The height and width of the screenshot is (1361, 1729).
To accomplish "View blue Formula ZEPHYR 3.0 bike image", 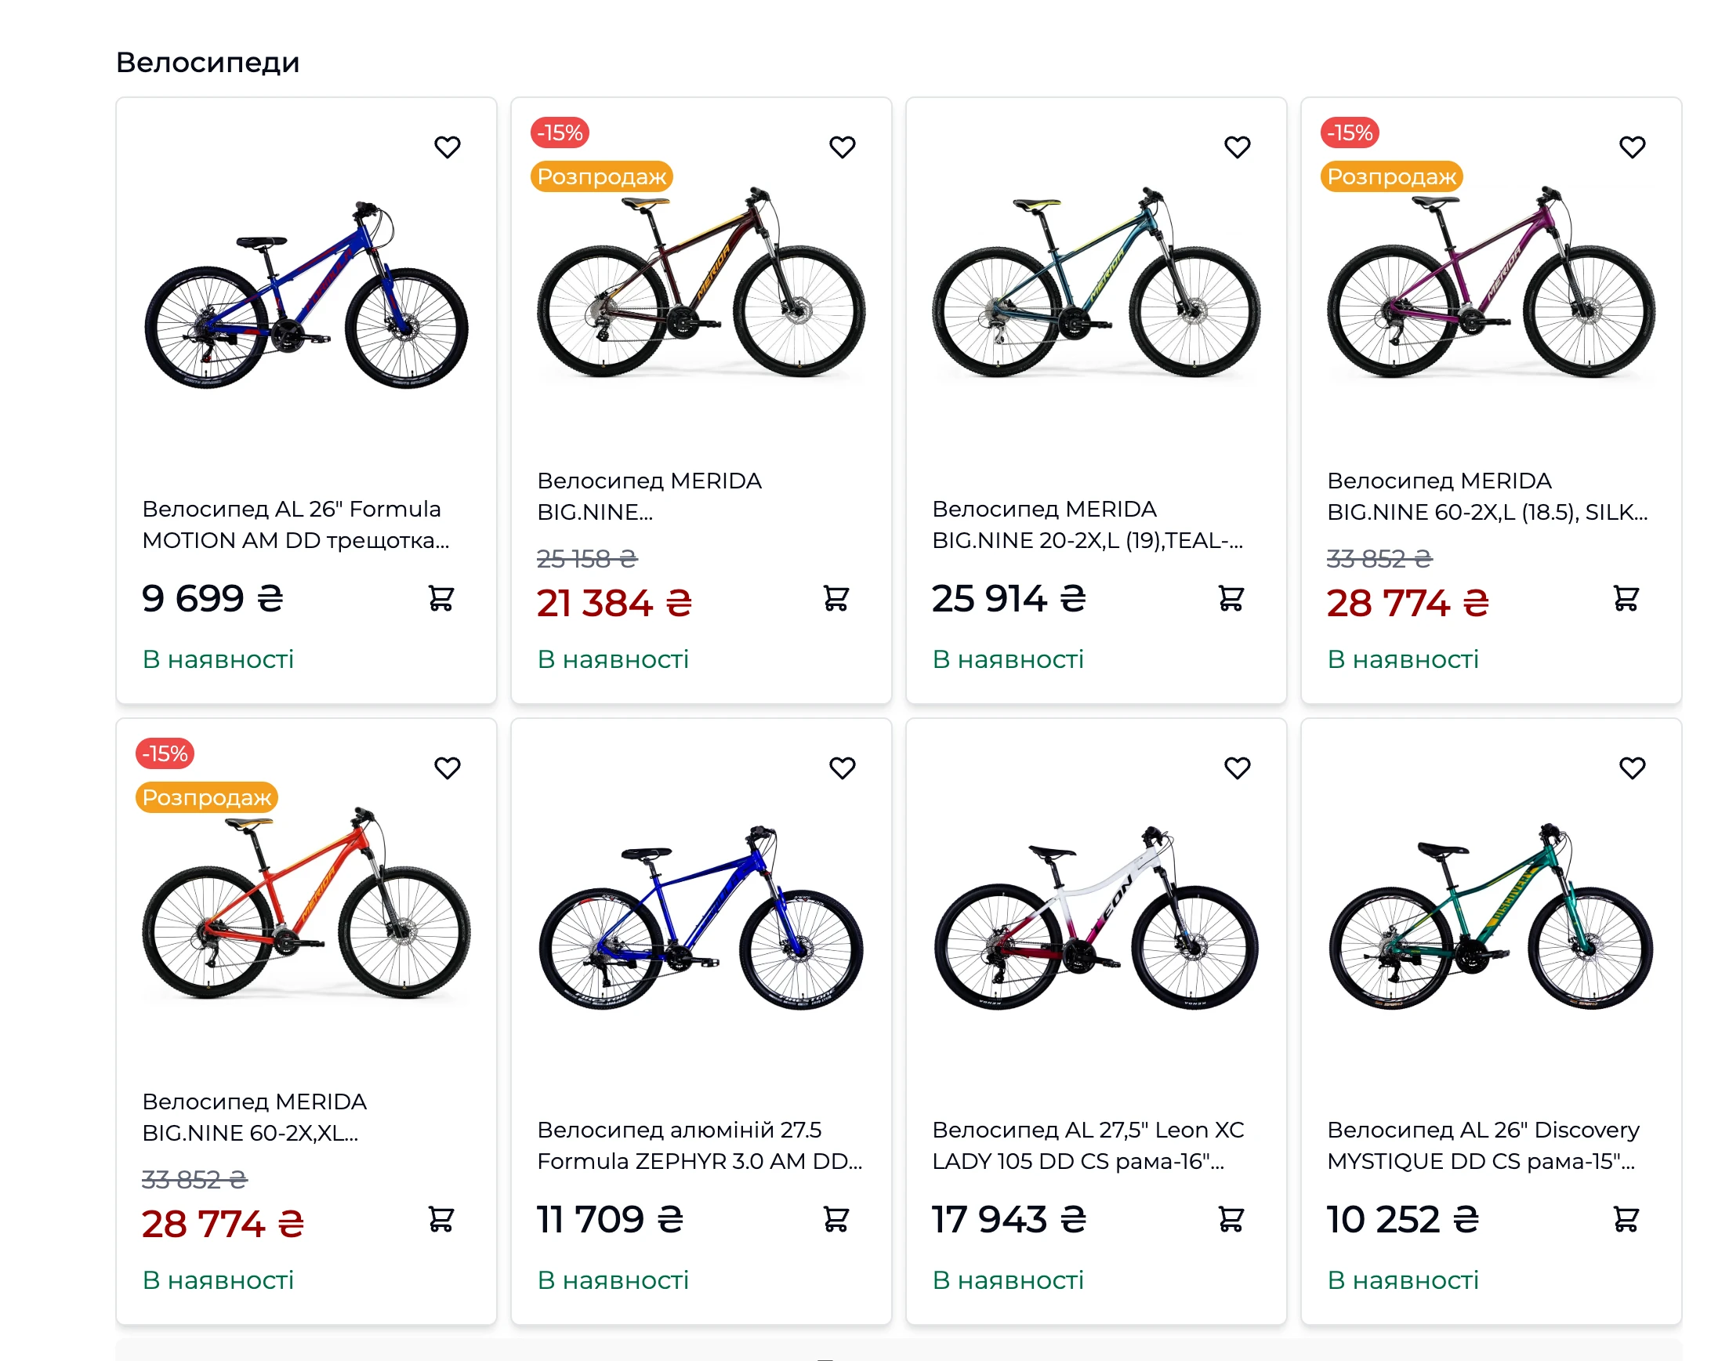I will [701, 918].
